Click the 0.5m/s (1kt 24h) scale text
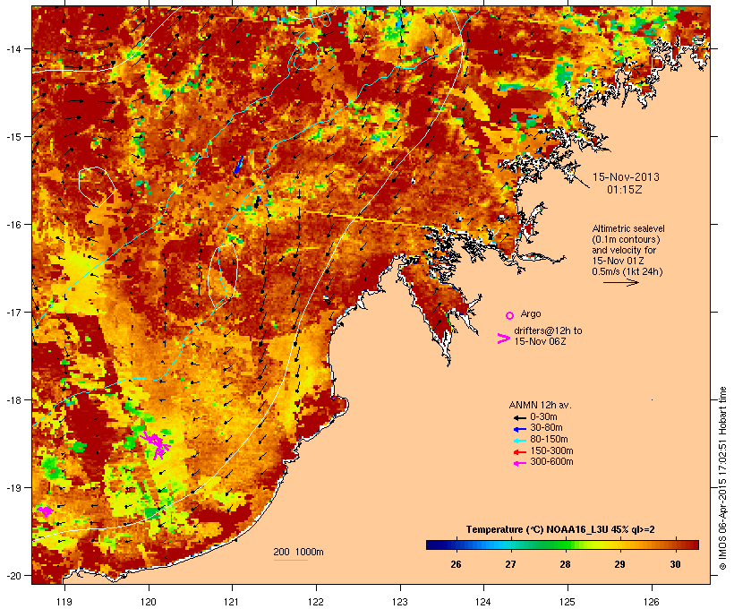This screenshot has width=734, height=609. 627,271
